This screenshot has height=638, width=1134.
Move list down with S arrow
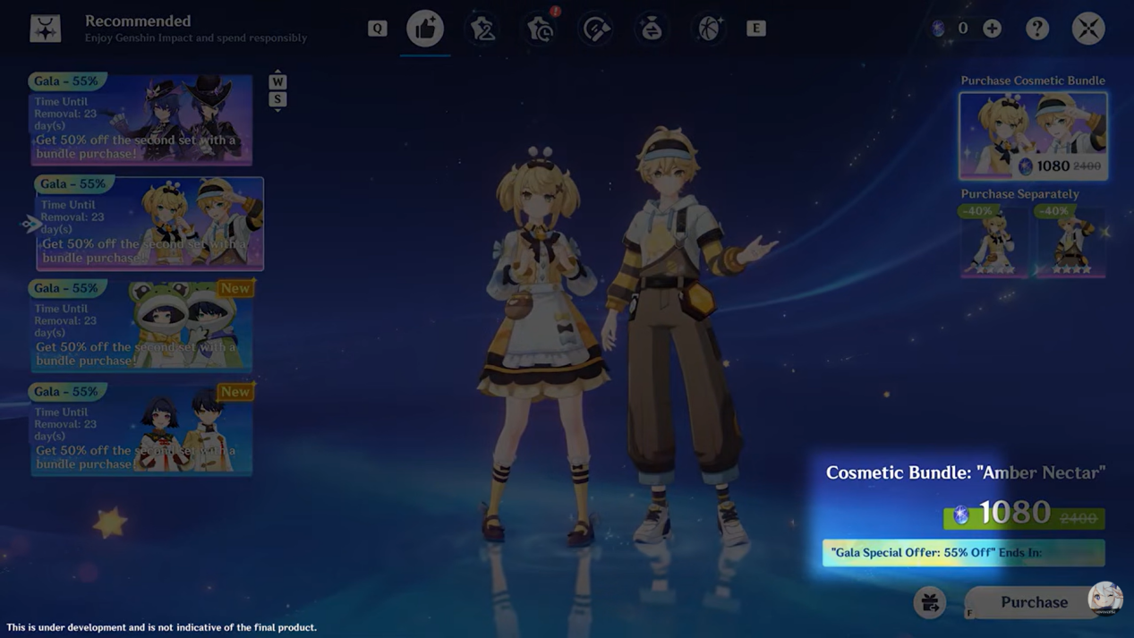[x=277, y=101]
